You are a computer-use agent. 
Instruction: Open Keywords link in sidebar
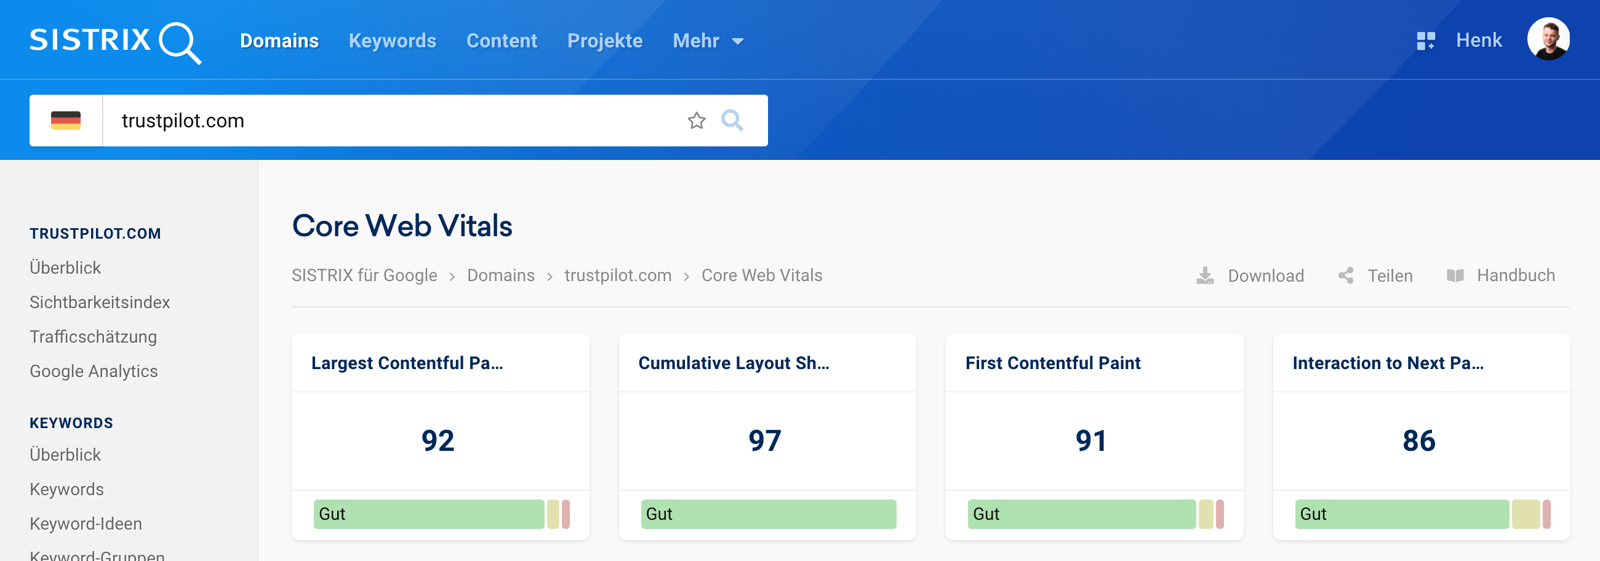[x=66, y=489]
